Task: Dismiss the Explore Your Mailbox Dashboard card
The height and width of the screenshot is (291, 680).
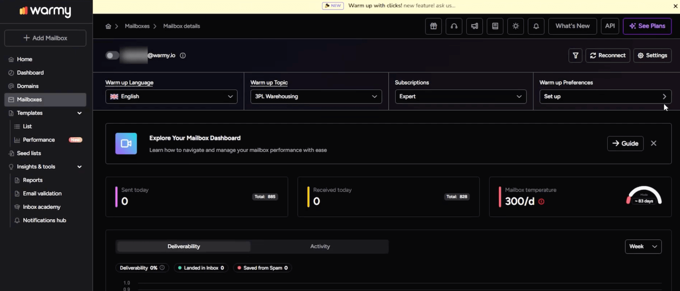Action: 653,143
